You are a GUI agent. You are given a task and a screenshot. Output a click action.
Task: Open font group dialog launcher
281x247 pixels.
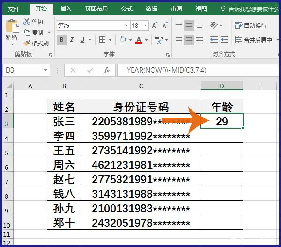(x=168, y=55)
